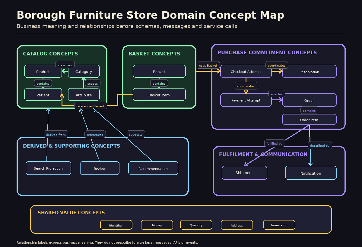Click 'coordinates' label below Checkout Attempt
The height and width of the screenshot is (247, 362).
pos(246,86)
